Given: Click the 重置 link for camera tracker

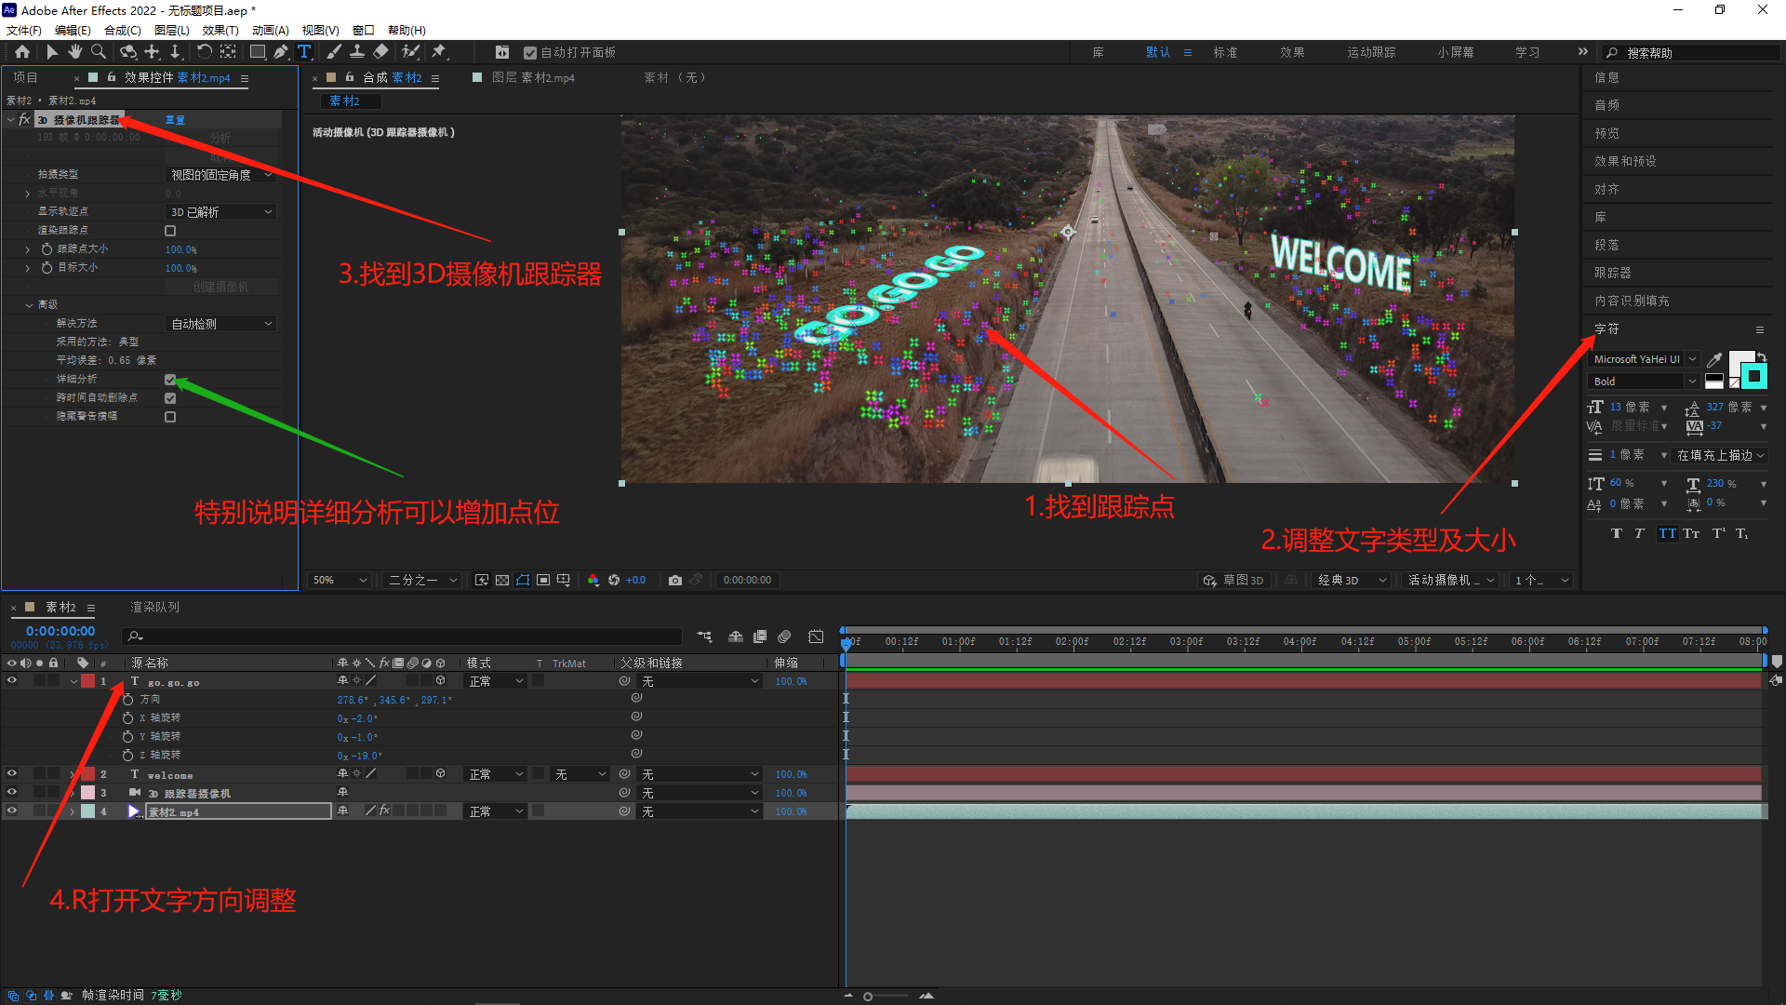Looking at the screenshot, I should click(x=175, y=120).
